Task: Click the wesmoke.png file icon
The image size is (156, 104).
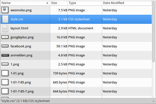Action: [5, 10]
